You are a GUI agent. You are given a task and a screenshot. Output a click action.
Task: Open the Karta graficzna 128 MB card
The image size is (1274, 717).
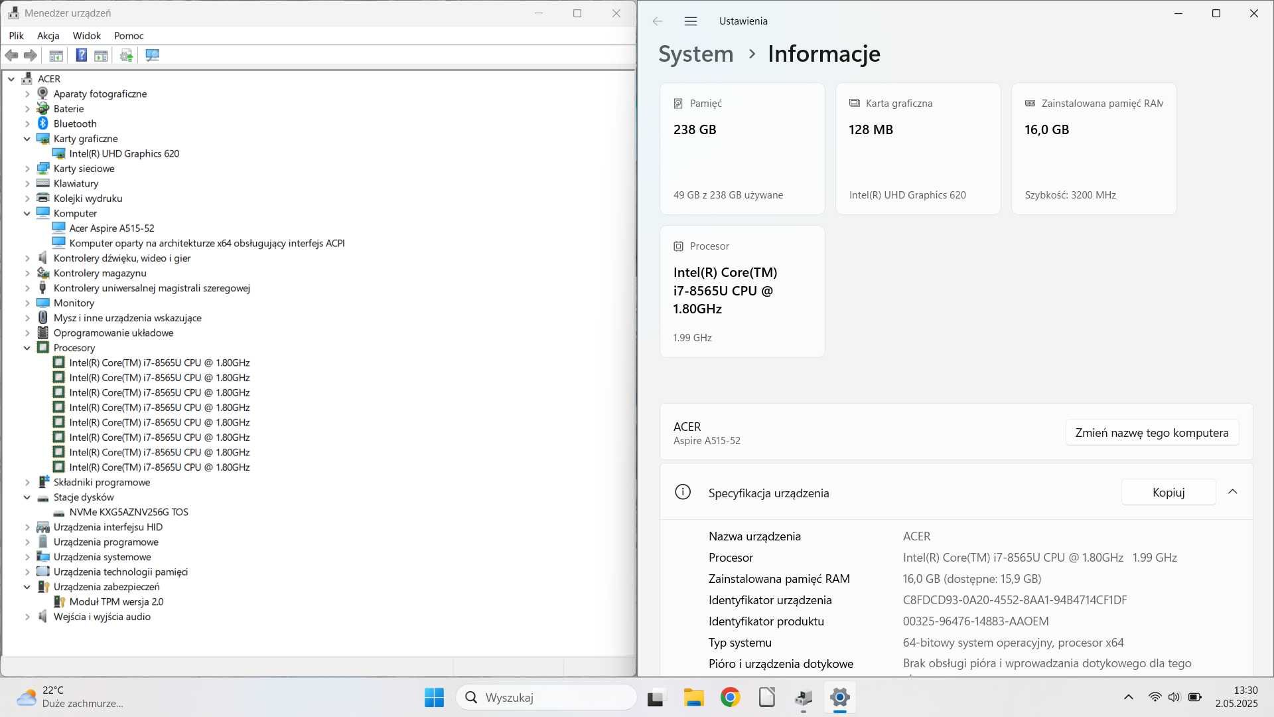point(918,149)
